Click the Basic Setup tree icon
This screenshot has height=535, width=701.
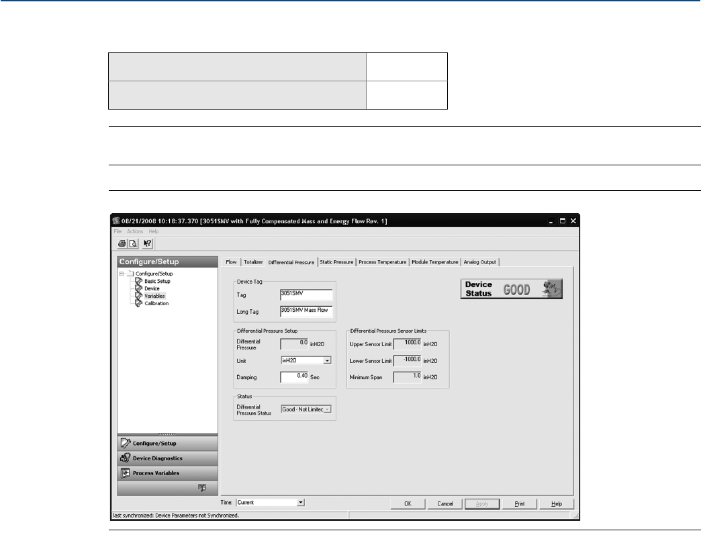point(138,281)
